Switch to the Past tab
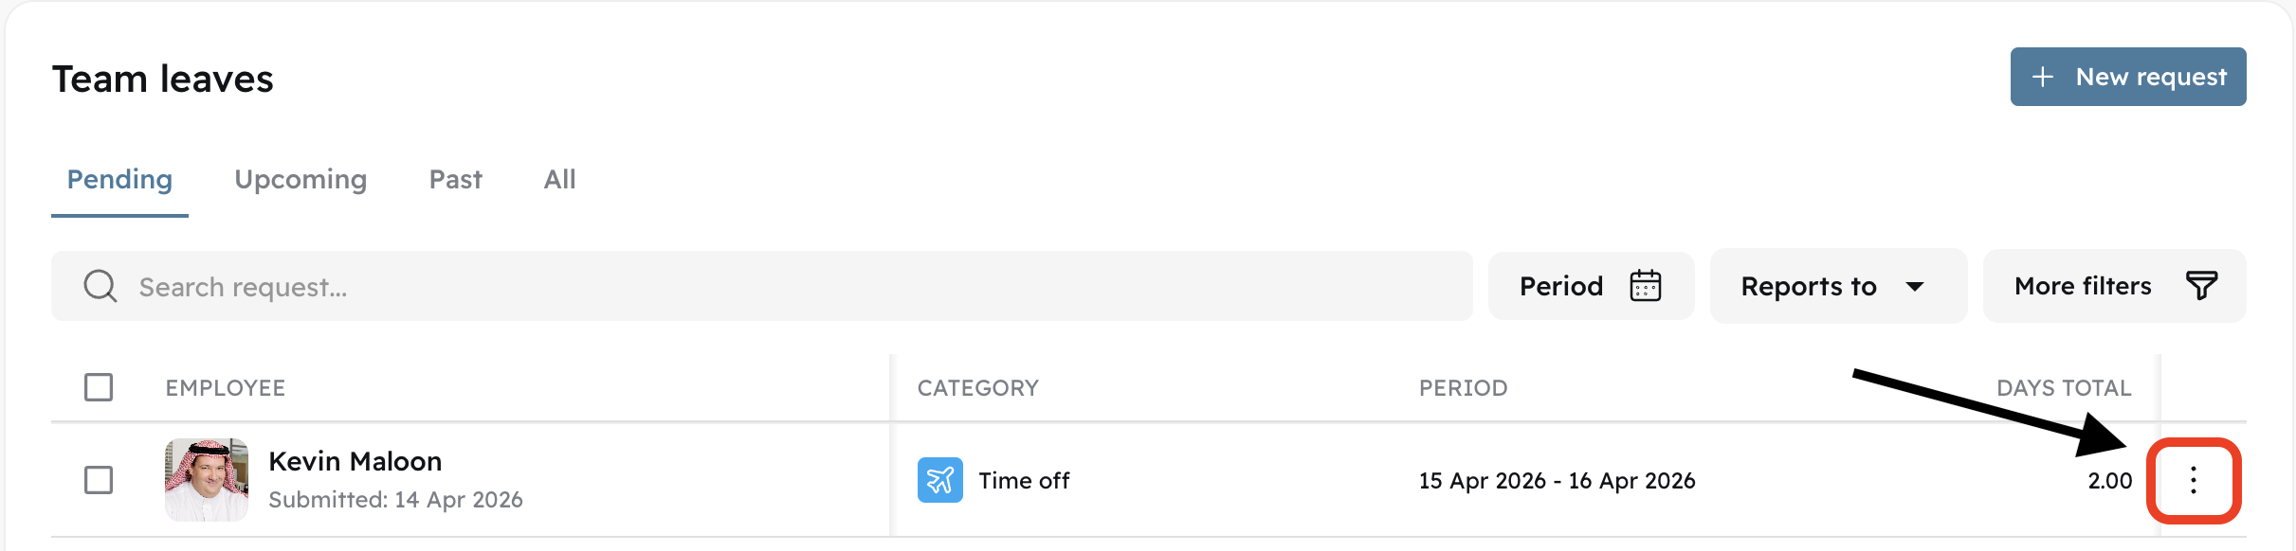2296x551 pixels. coord(455,180)
